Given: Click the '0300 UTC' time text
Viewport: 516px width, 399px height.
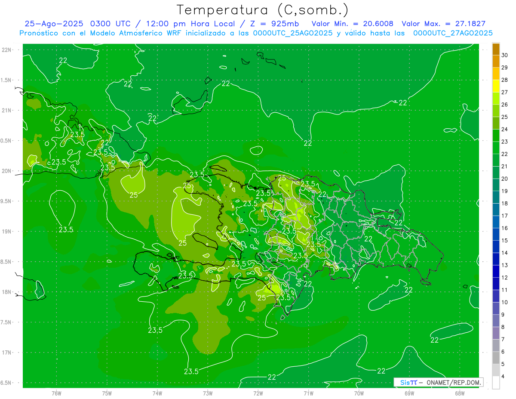Looking at the screenshot, I should pos(111,24).
